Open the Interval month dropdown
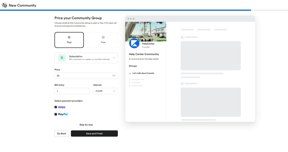The image size is (288, 152). coord(105,91)
